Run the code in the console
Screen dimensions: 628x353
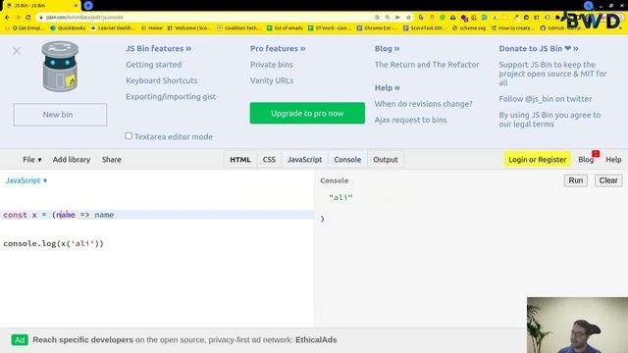[576, 180]
